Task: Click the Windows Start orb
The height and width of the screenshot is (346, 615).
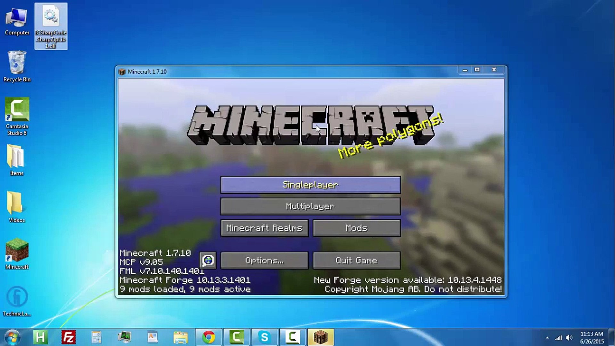Action: click(12, 337)
